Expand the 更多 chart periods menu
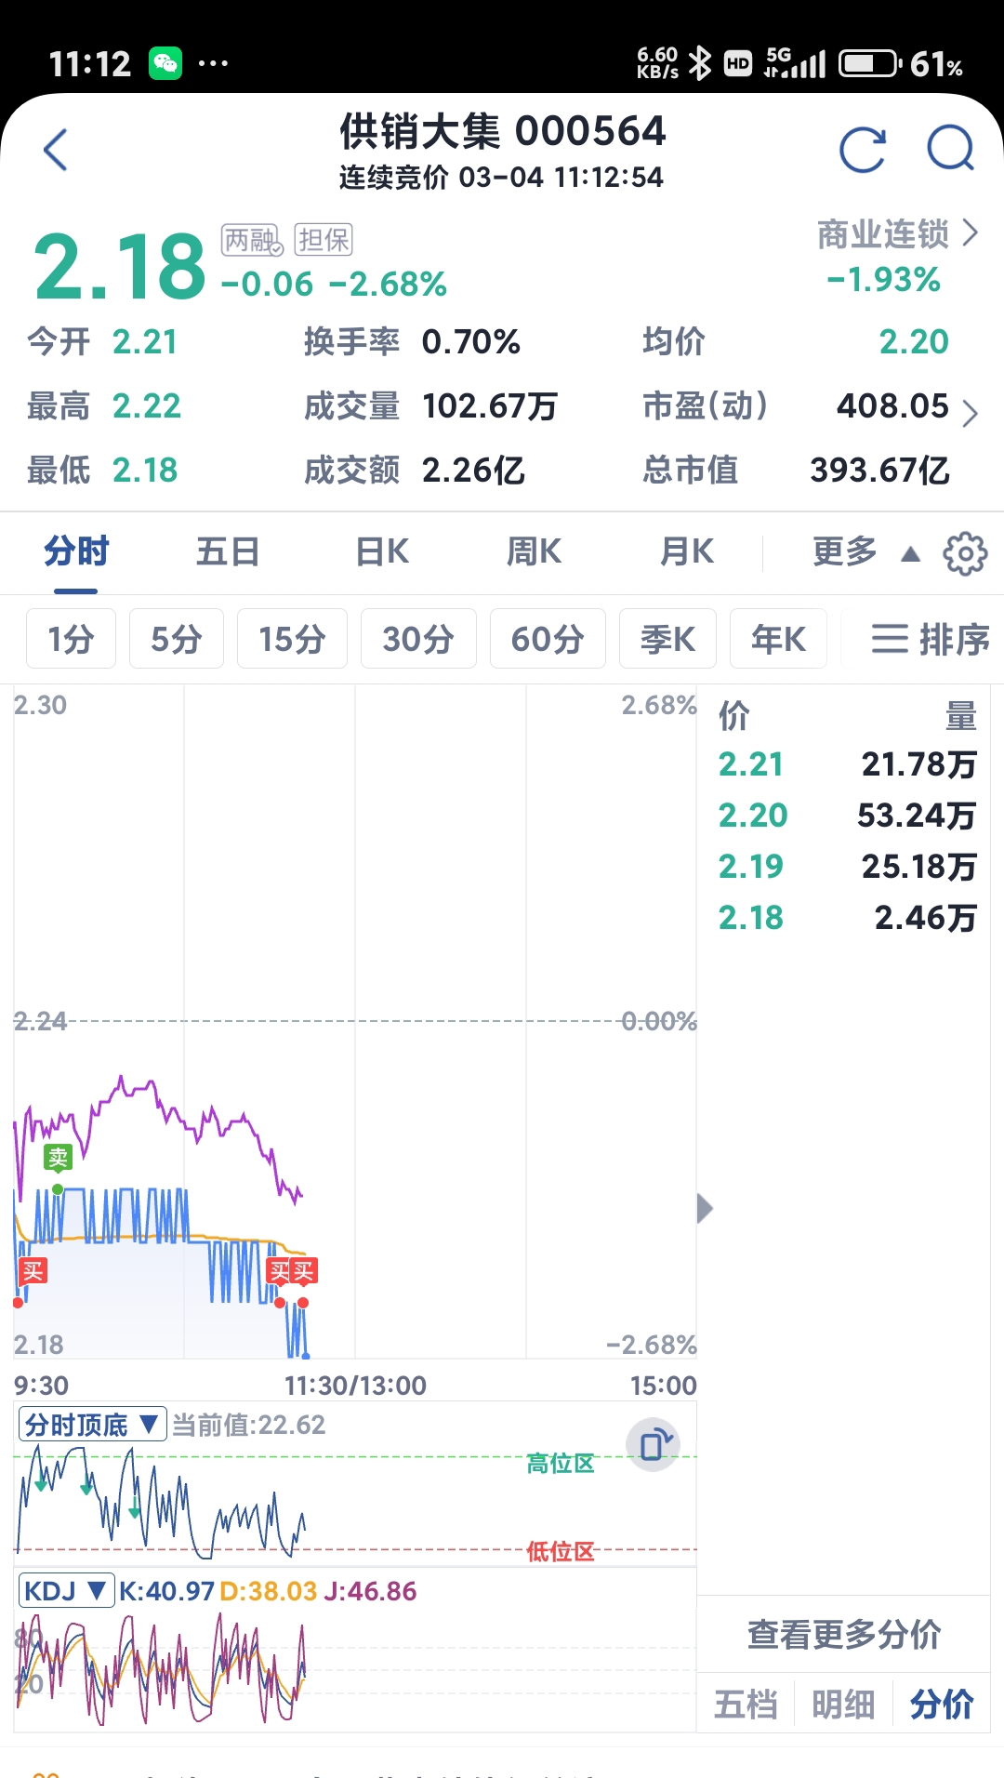The image size is (1004, 1778). (865, 552)
